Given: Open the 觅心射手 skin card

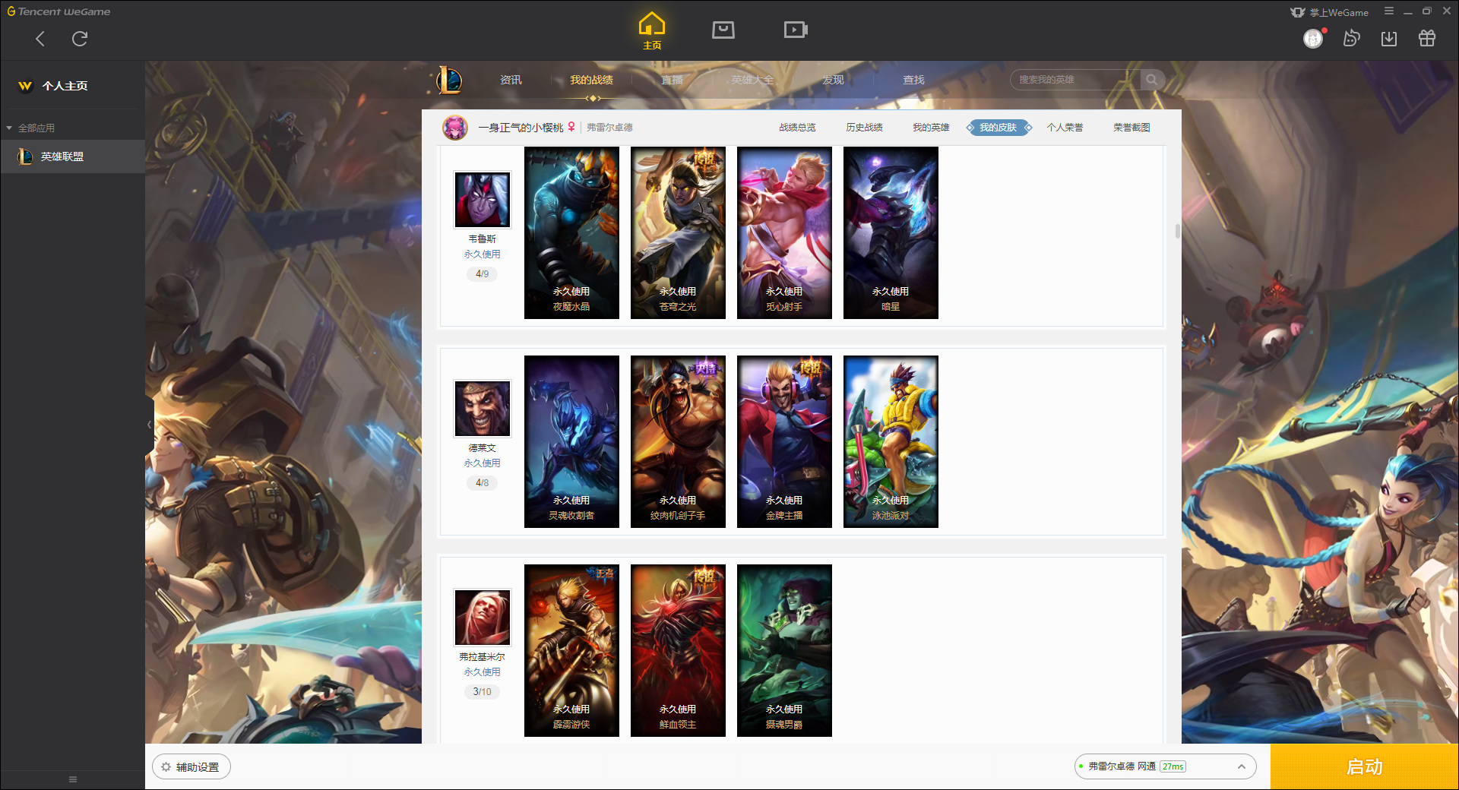Looking at the screenshot, I should 784,232.
